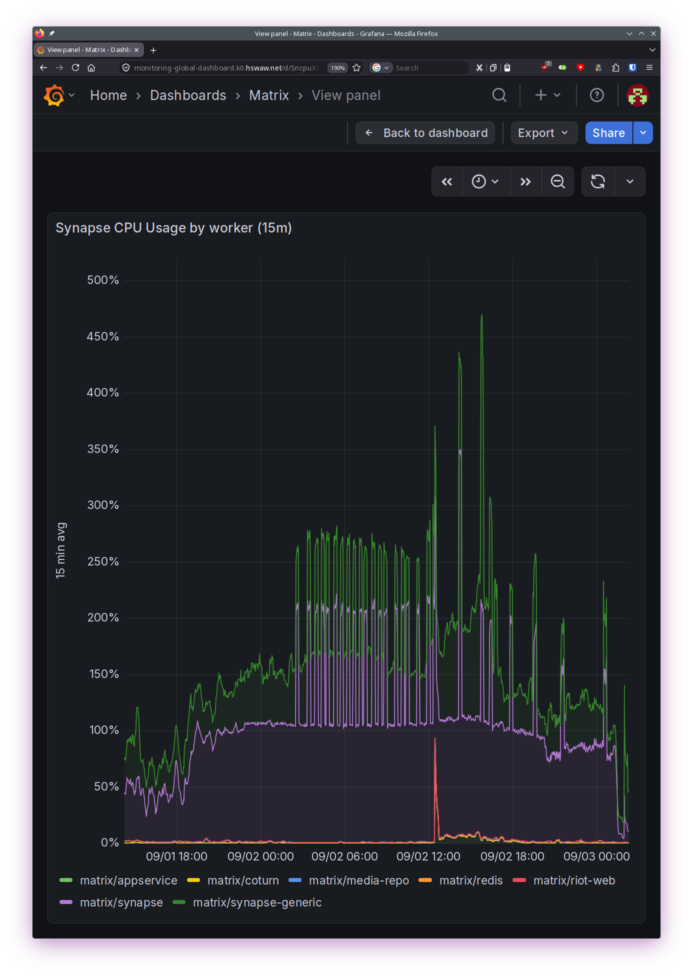
Task: Click the matrix/coturn yellow legend swatch
Action: [193, 880]
